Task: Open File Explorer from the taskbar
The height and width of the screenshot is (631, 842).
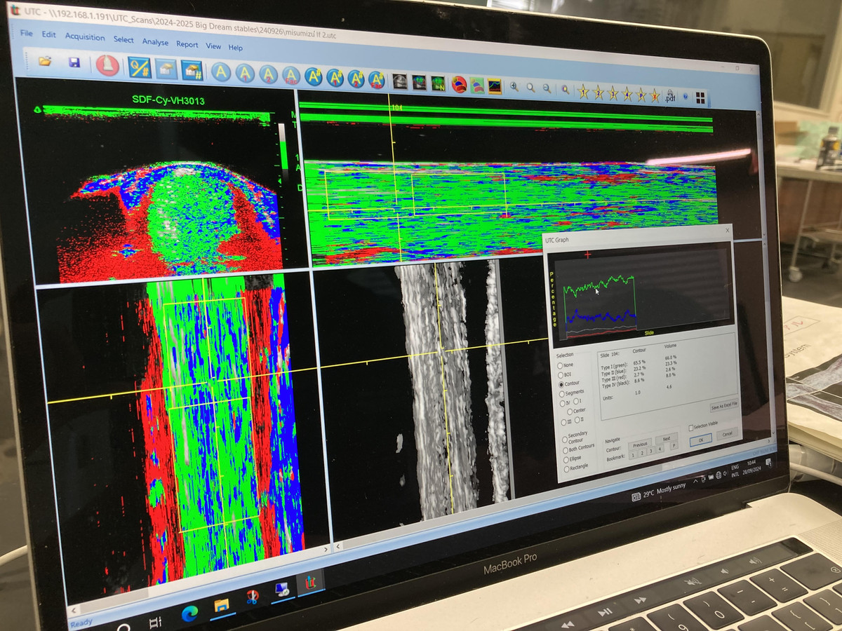Action: tap(222, 604)
